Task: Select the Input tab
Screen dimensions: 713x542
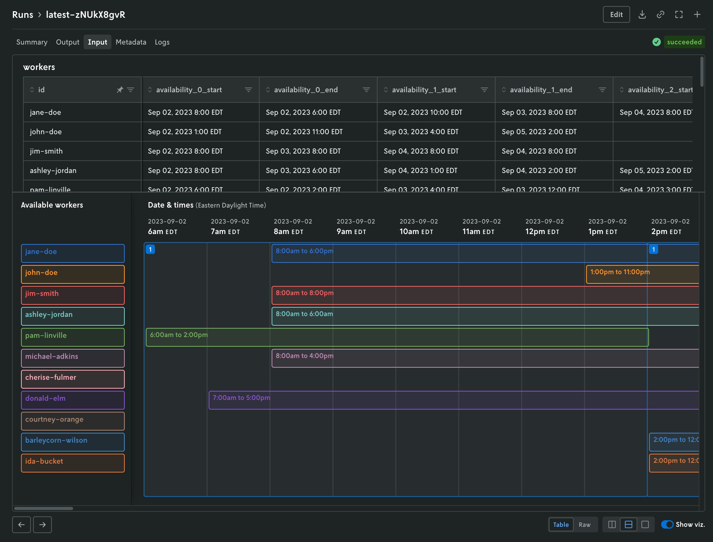Action: click(98, 42)
